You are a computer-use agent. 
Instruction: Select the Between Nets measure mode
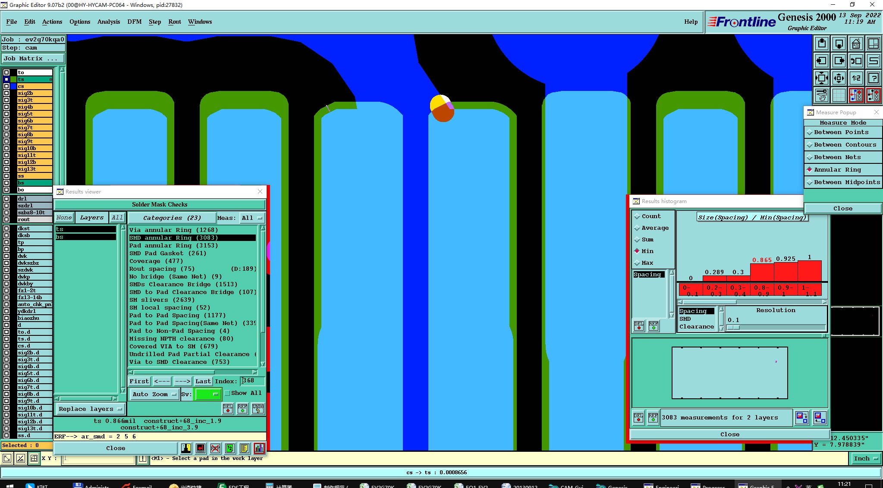tap(837, 157)
